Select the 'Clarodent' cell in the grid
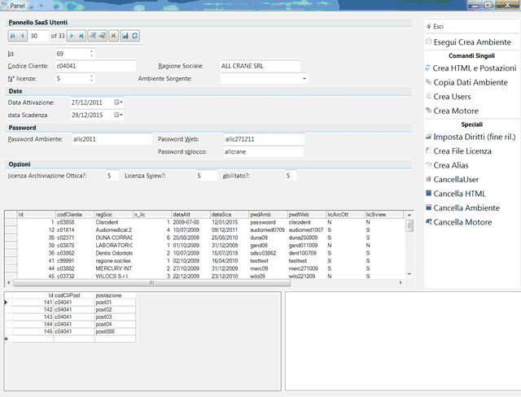This screenshot has height=397, width=521. tap(113, 222)
